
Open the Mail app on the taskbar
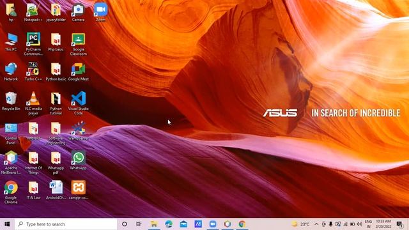[183, 224]
